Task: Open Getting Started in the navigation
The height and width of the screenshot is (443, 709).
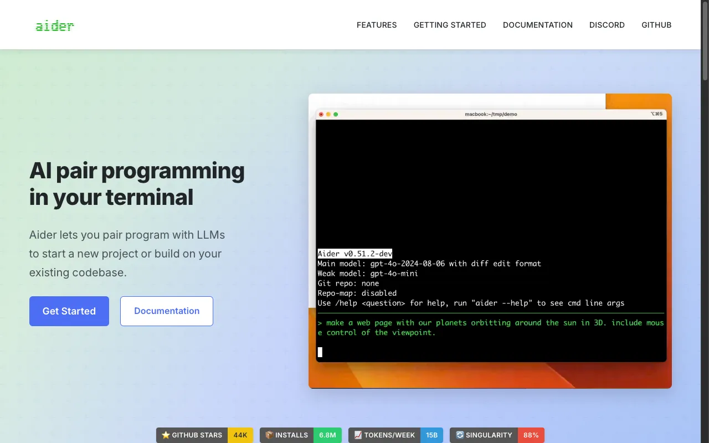Action: (x=450, y=25)
